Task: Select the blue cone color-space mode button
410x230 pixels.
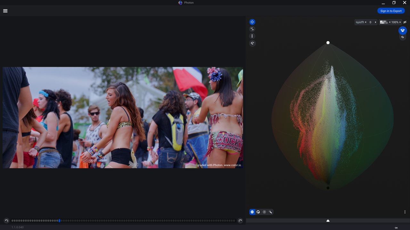Action: coord(403,30)
